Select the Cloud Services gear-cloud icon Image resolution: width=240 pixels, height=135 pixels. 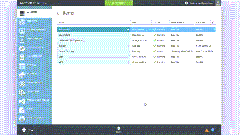coord(22,49)
